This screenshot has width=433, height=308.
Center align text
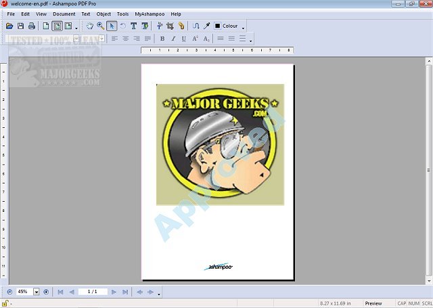(125, 39)
